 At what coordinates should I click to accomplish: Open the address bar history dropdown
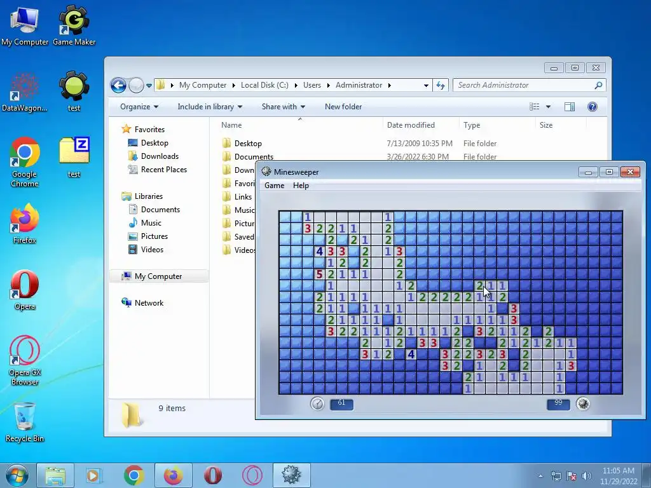tap(426, 86)
